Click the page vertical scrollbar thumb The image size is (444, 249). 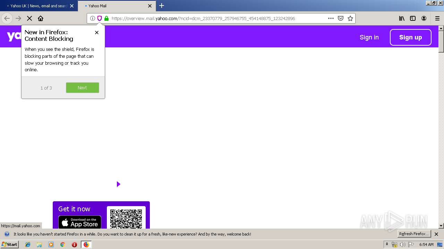coord(441,41)
